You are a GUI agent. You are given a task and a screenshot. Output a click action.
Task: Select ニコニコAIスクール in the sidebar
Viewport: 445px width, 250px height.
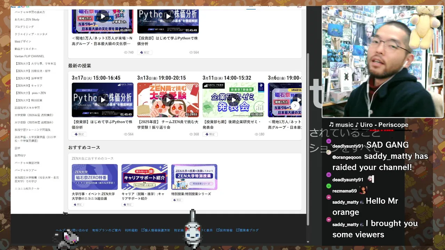coord(27,189)
